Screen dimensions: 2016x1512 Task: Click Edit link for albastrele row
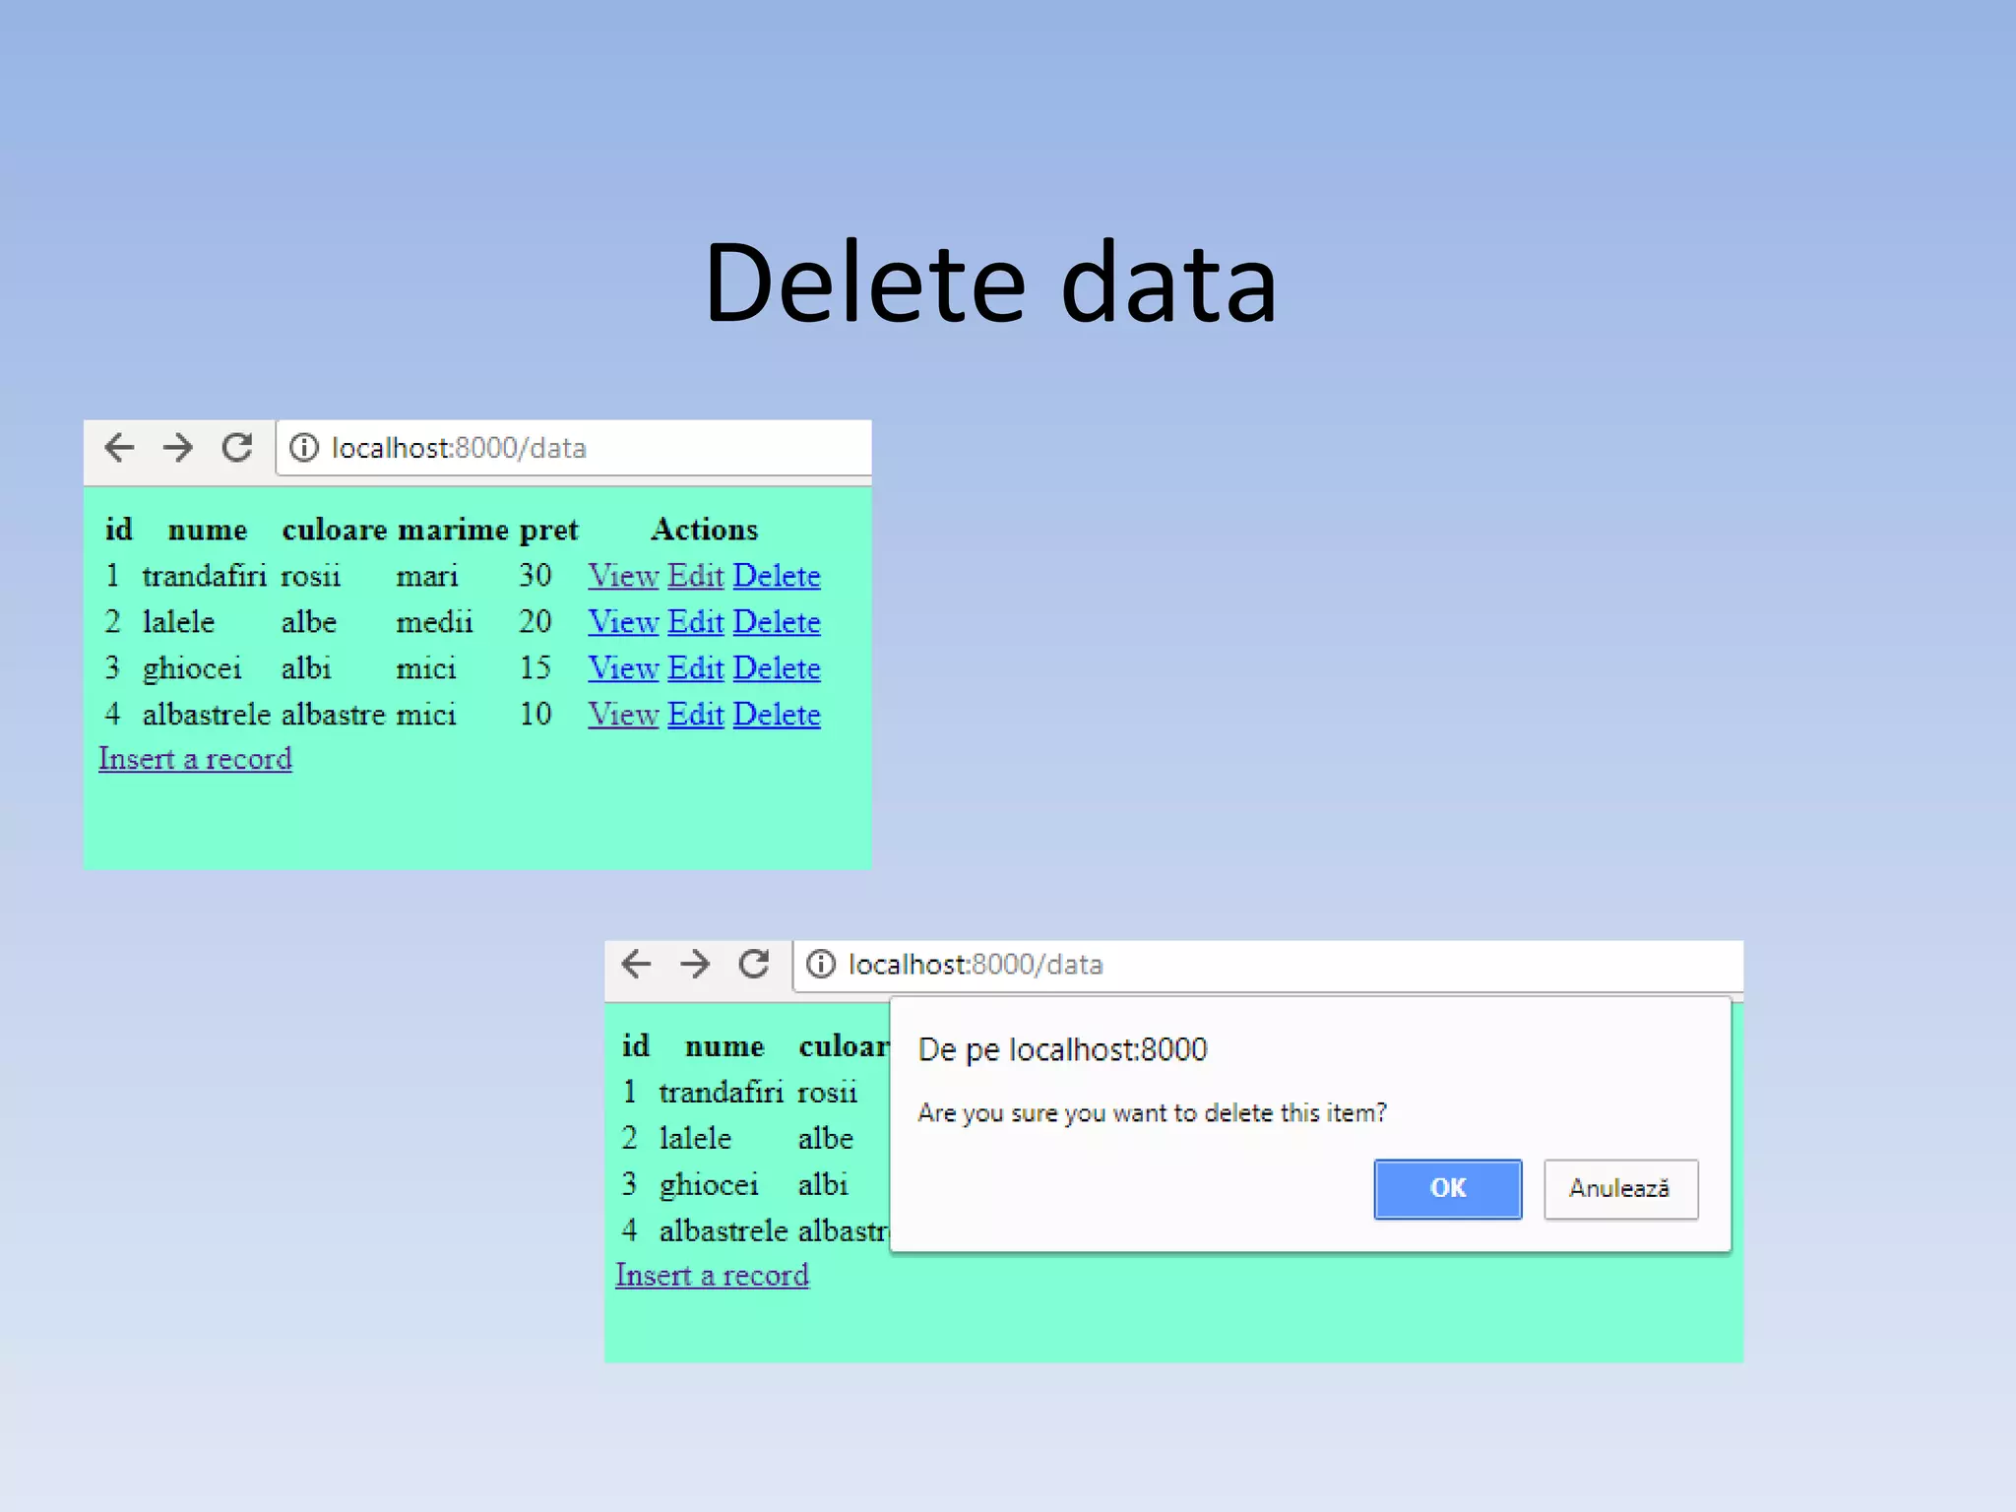tap(696, 715)
